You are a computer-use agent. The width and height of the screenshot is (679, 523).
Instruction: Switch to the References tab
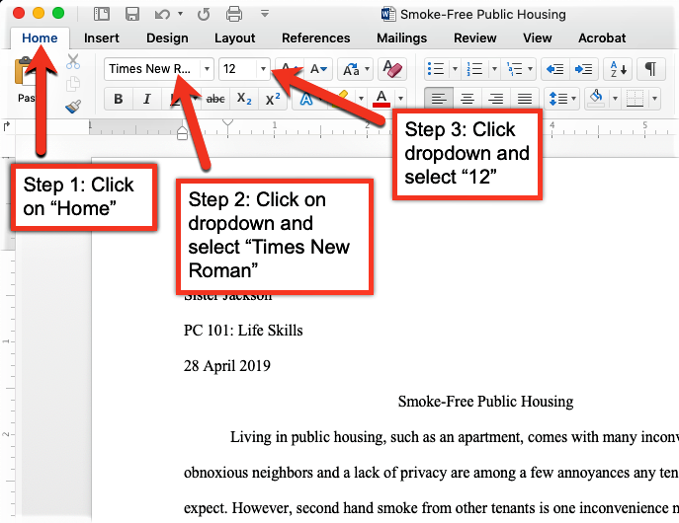click(x=315, y=38)
